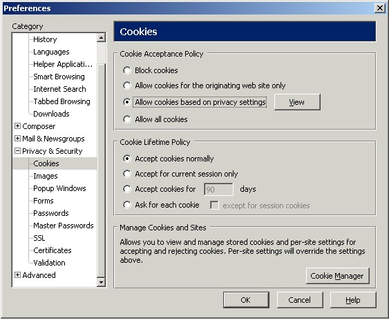
Task: Open the History category
Action: pos(45,39)
